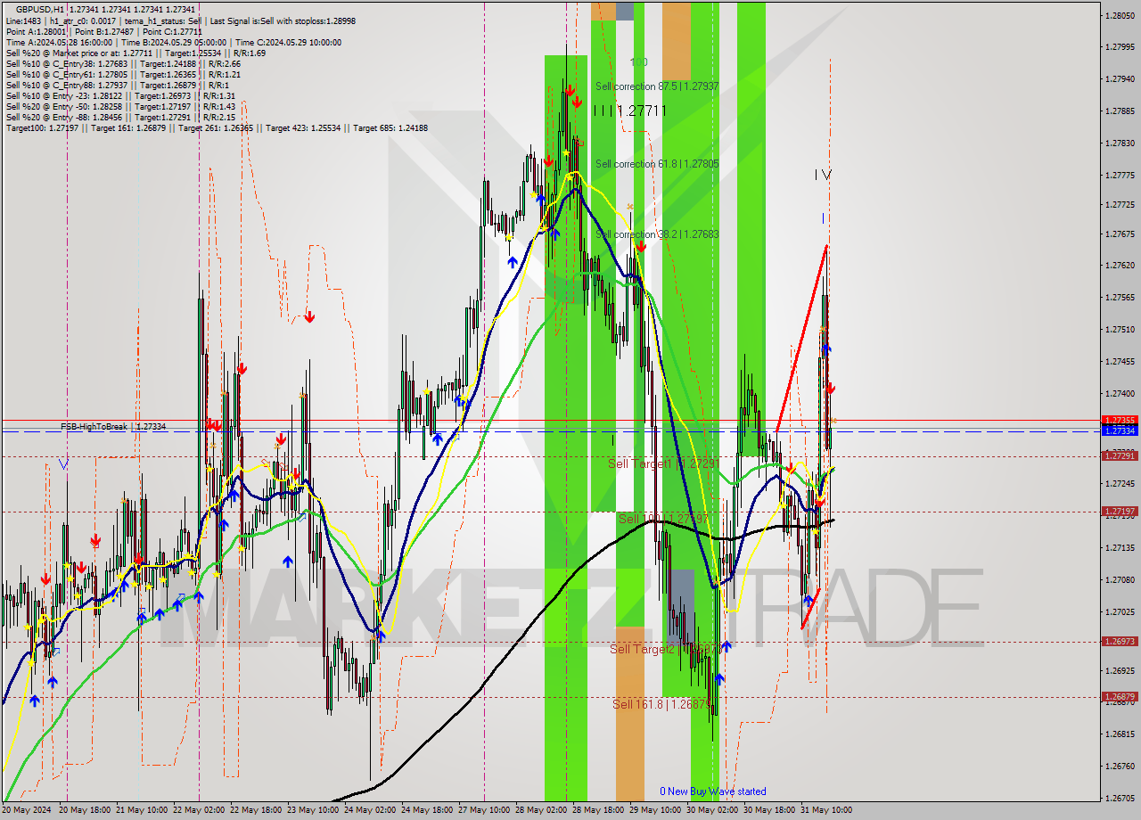Click the '30 May 18:00' time label
The width and height of the screenshot is (1141, 820).
pyautogui.click(x=770, y=810)
